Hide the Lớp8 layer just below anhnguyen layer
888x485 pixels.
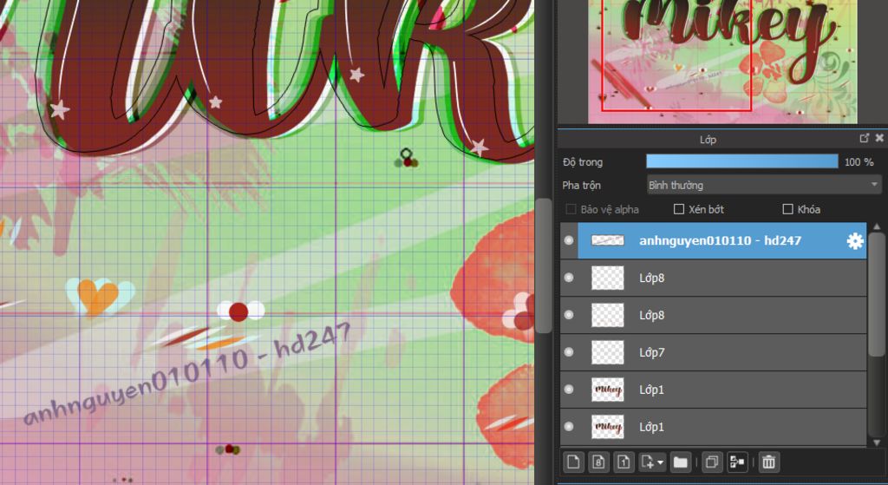coord(569,278)
